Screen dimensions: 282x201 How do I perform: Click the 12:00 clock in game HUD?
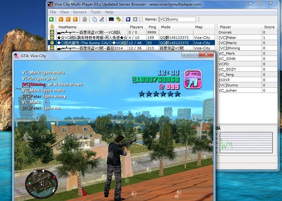coord(168,73)
